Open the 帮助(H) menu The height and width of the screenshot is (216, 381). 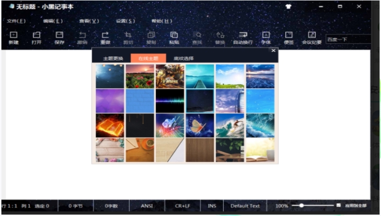(x=162, y=21)
